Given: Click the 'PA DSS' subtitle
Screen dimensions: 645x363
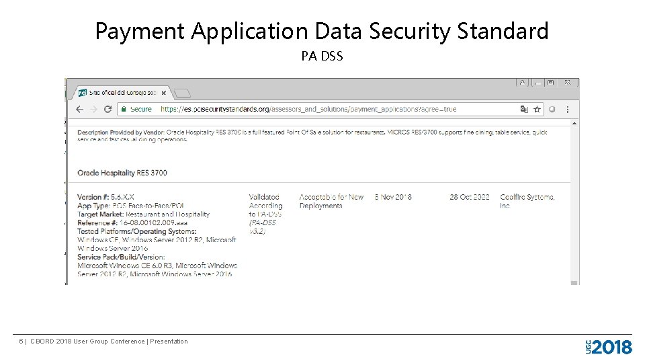Looking at the screenshot, I should click(x=322, y=56).
